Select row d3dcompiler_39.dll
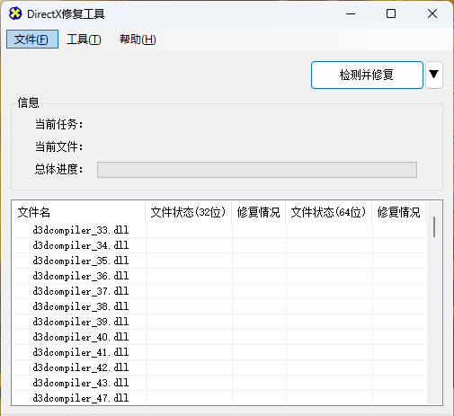Image resolution: width=454 pixels, height=416 pixels. [x=219, y=322]
